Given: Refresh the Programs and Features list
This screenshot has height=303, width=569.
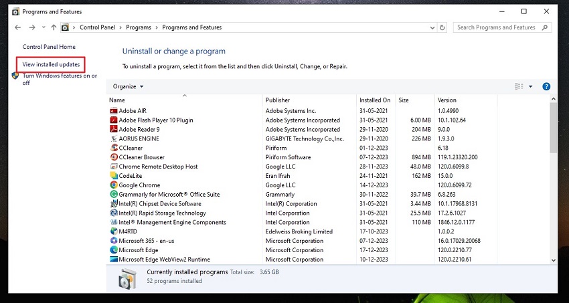Looking at the screenshot, I should pyautogui.click(x=442, y=27).
